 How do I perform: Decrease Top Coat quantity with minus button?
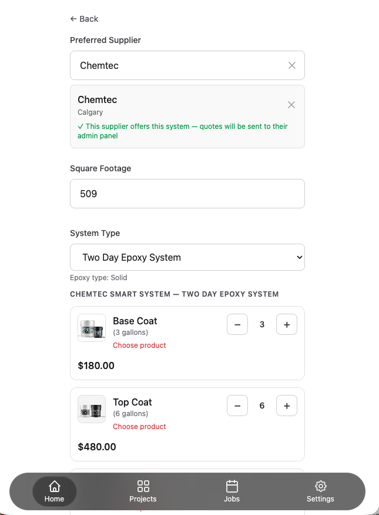coord(237,406)
